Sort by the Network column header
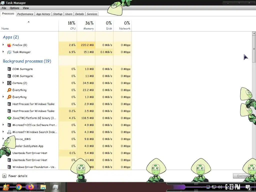The height and width of the screenshot is (192, 256). pyautogui.click(x=122, y=26)
